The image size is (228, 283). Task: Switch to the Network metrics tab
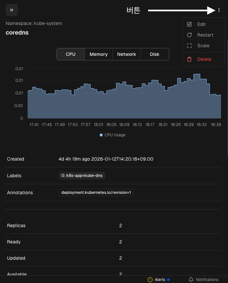tap(126, 54)
